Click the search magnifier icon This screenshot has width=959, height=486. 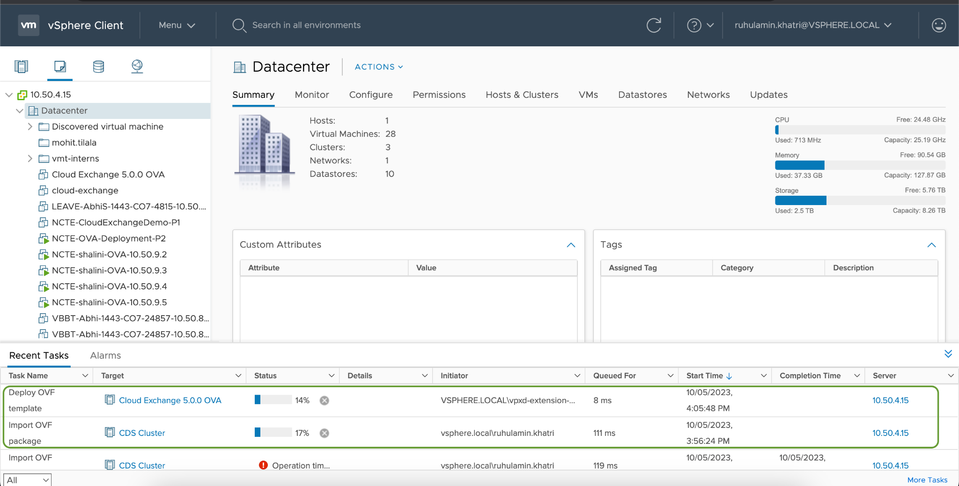239,25
